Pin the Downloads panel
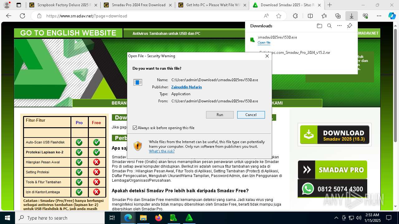Viewport: 399px width, 224px height. [349, 26]
